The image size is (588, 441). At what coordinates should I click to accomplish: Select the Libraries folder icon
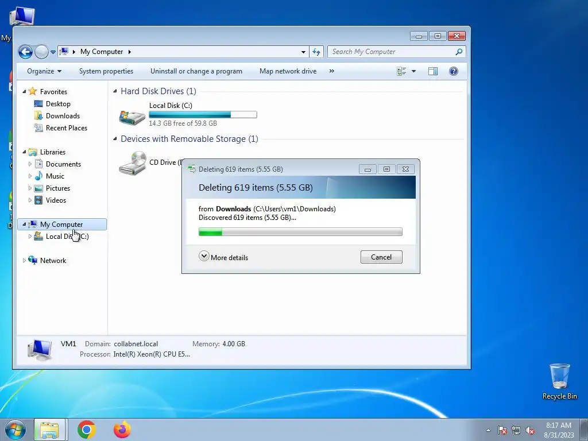click(33, 152)
